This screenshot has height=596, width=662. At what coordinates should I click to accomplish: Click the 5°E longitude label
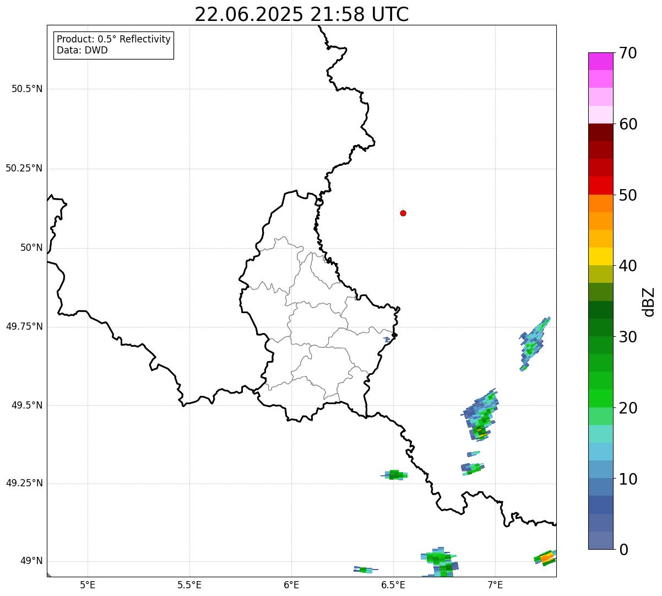point(88,584)
